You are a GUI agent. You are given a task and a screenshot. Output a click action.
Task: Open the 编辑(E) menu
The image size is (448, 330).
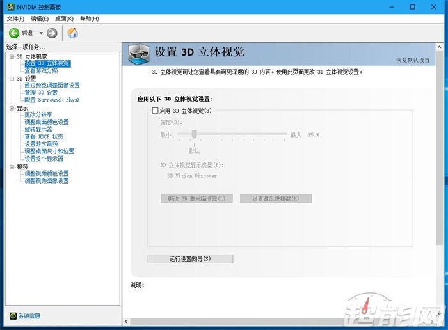point(40,19)
